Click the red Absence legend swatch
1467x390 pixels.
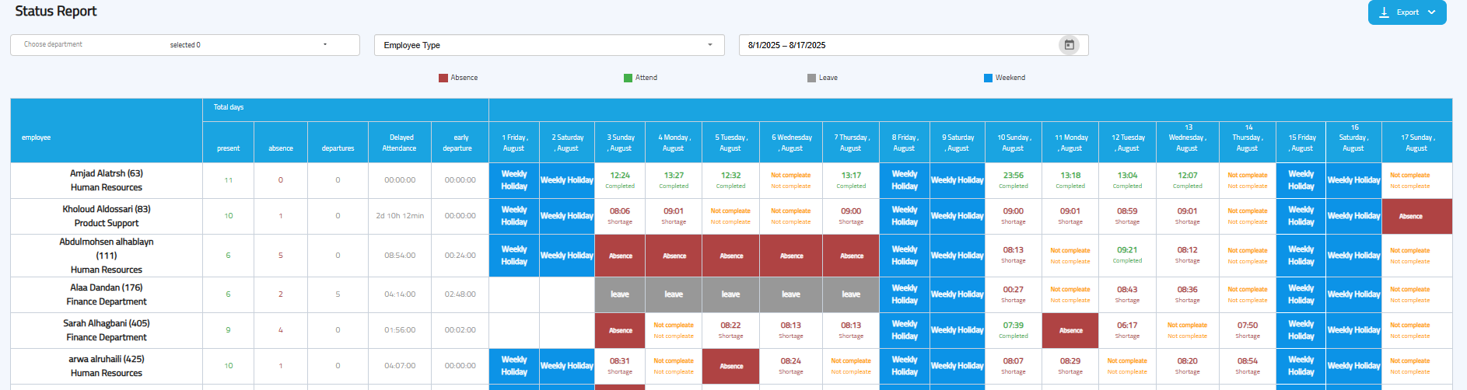point(443,78)
